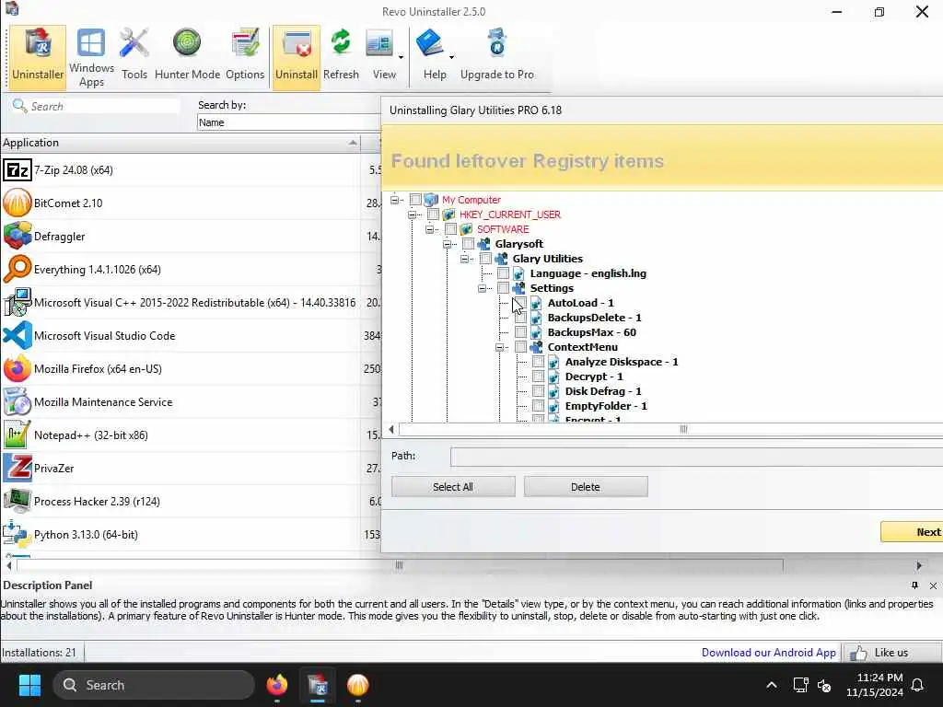Check the AutoLoad - 1 checkbox
This screenshot has width=943, height=707.
pos(521,302)
